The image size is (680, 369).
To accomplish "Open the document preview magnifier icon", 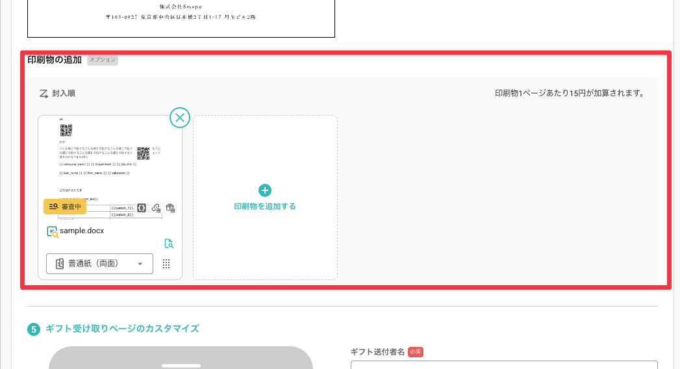I will click(x=169, y=243).
